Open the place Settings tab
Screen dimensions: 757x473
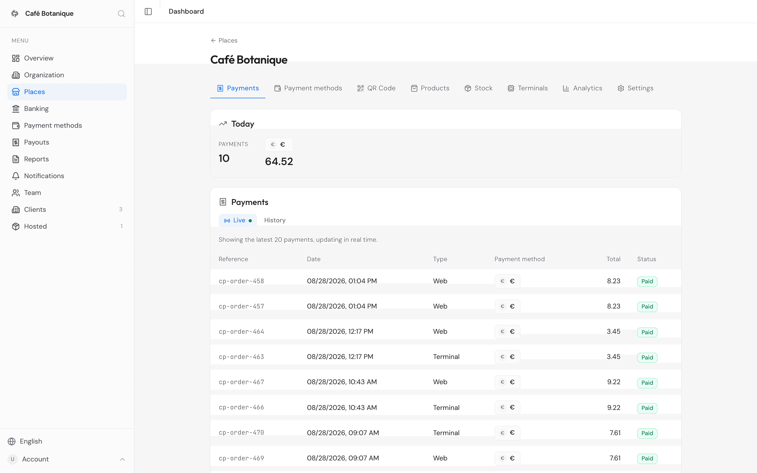coord(635,88)
